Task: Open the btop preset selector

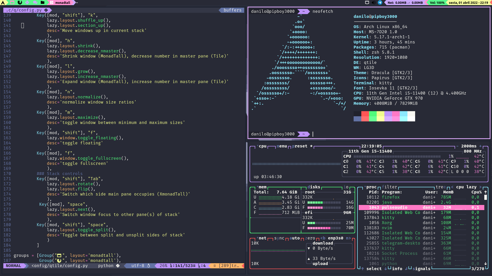Action: (x=299, y=146)
